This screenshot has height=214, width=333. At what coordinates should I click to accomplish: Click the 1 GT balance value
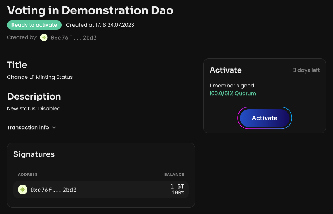pos(177,187)
